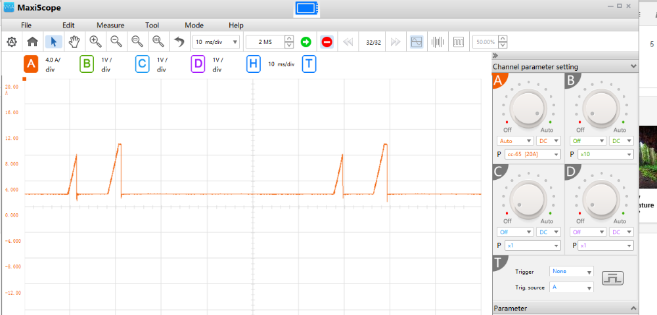Open the Measure menu
This screenshot has width=657, height=315.
[110, 25]
